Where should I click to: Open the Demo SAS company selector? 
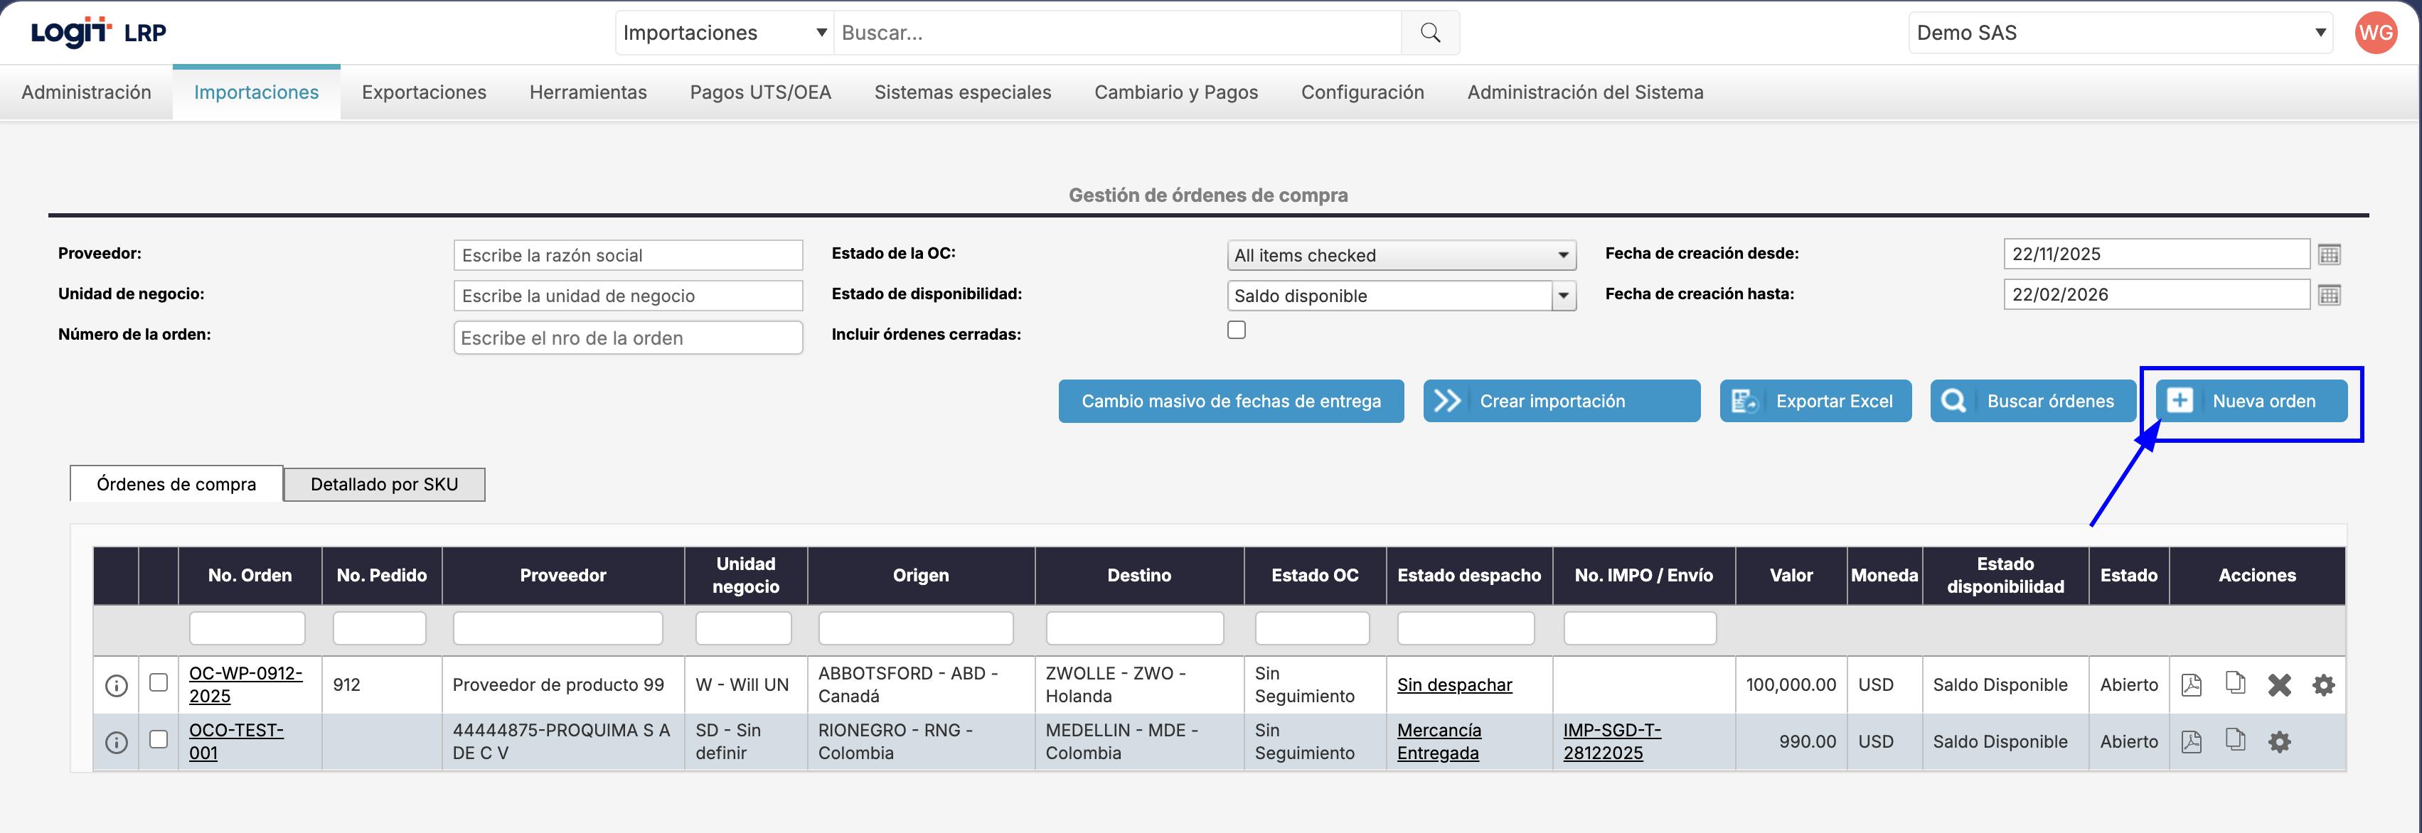coord(2119,33)
